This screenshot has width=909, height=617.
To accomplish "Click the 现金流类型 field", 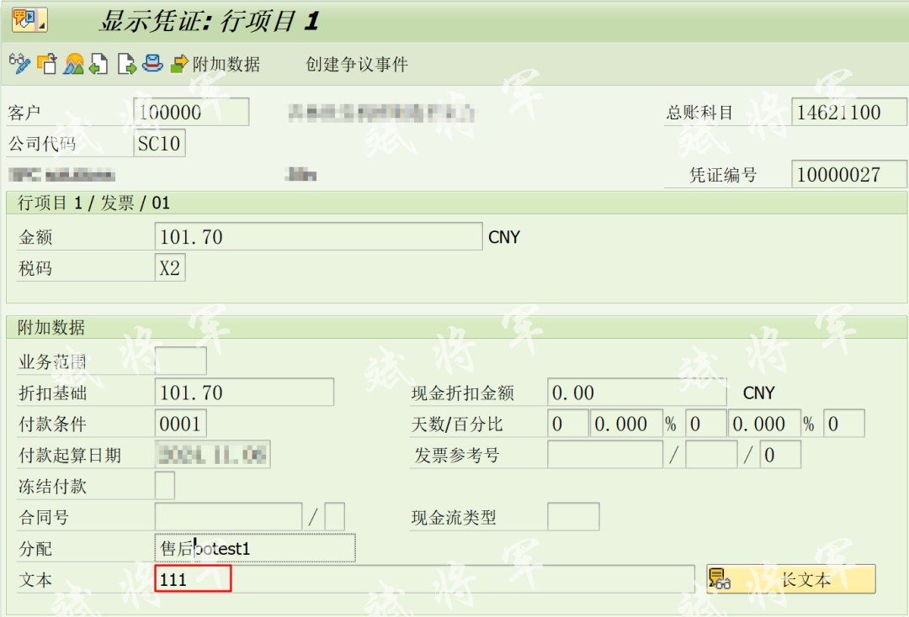I will (x=573, y=516).
